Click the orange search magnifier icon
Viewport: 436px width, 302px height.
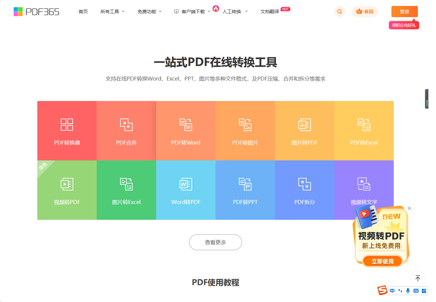point(340,12)
